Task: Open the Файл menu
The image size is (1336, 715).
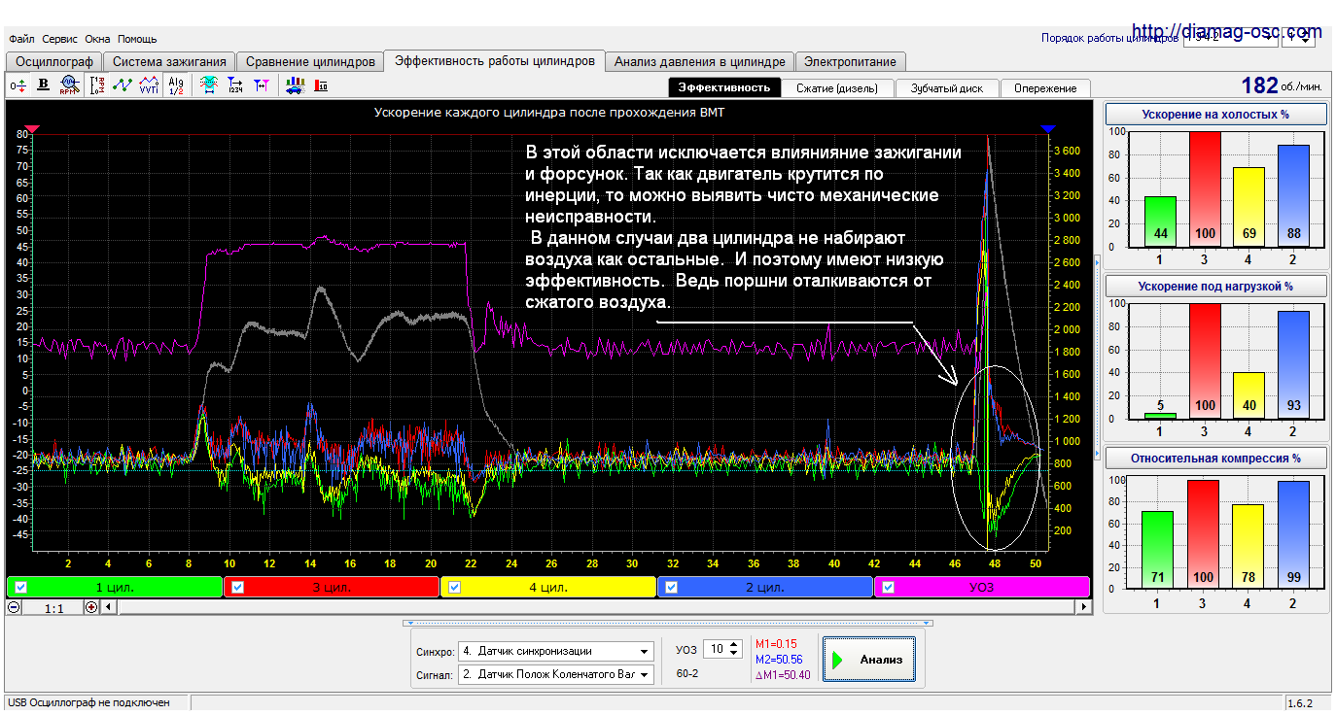Action: click(x=21, y=39)
